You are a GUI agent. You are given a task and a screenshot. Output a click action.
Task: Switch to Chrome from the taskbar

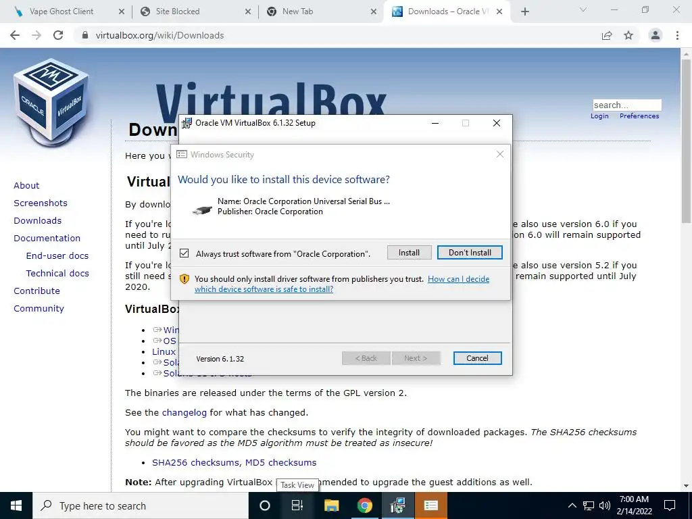[x=364, y=505]
